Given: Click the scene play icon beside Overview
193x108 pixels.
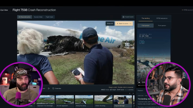Looking at the screenshot, I should click(49, 88).
